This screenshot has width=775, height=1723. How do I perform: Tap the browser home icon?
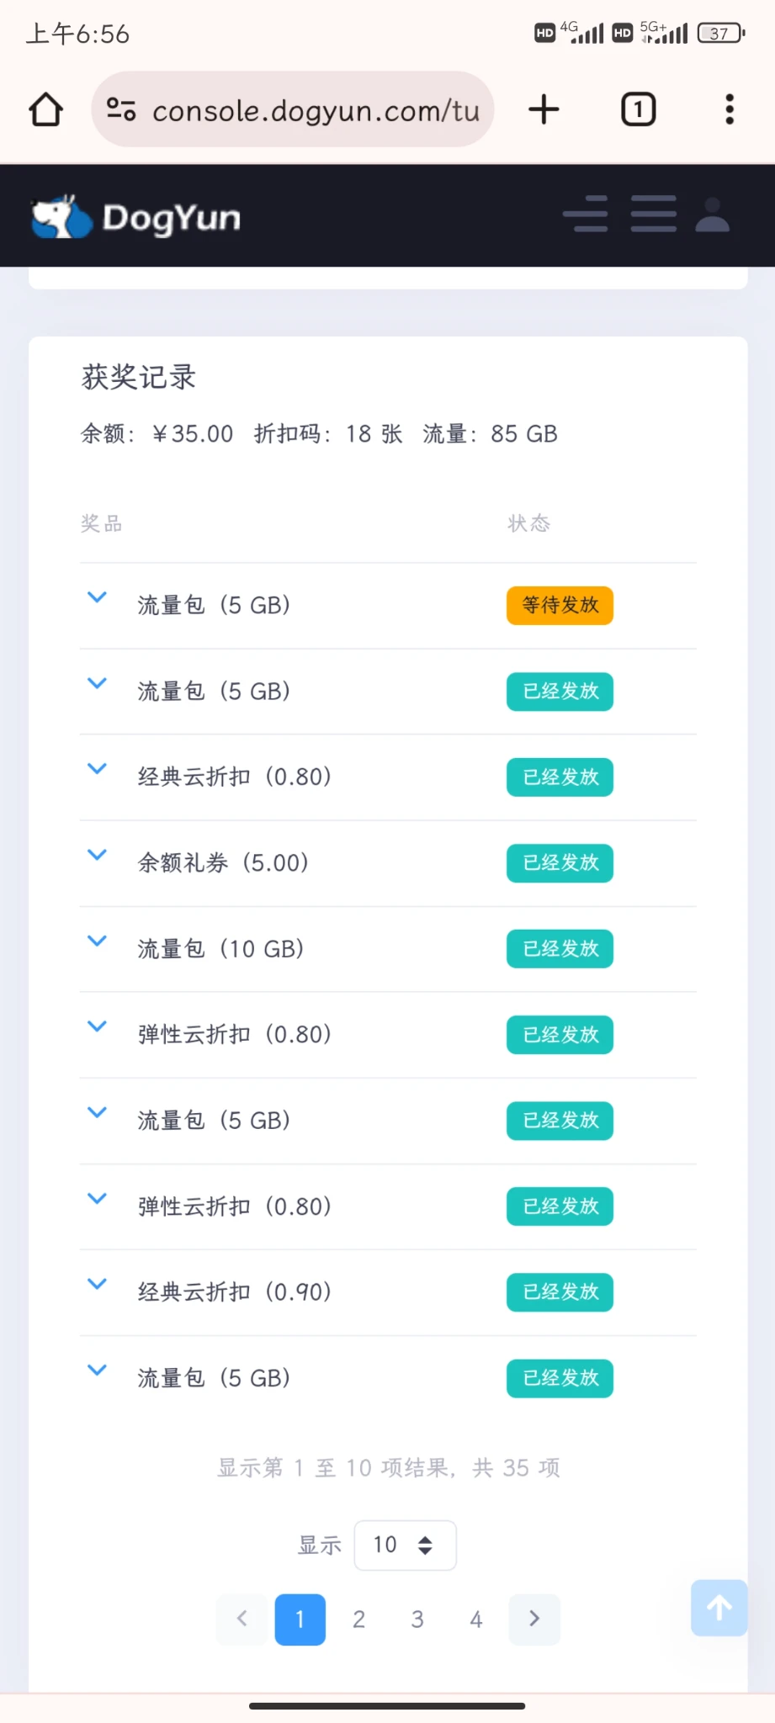[x=46, y=109]
